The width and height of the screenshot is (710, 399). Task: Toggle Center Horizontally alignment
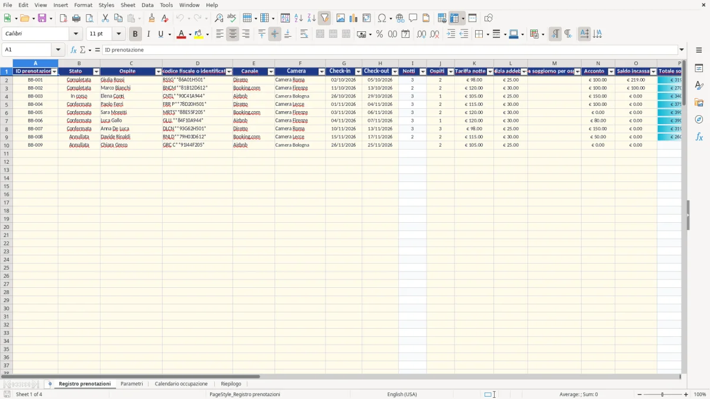233,34
